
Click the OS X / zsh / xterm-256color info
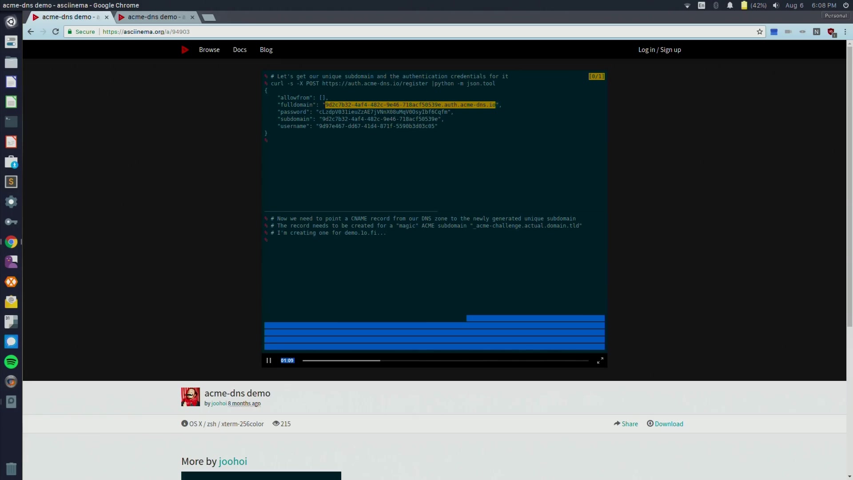223,424
